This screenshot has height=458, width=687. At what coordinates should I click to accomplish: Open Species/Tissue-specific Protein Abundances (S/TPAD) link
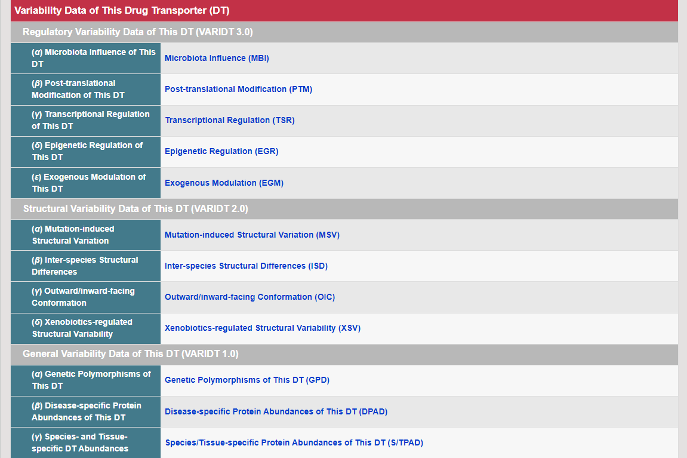coord(294,442)
